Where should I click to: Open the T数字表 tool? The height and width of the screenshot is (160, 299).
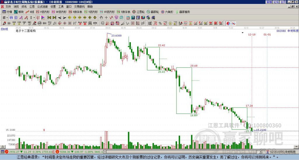124,12
